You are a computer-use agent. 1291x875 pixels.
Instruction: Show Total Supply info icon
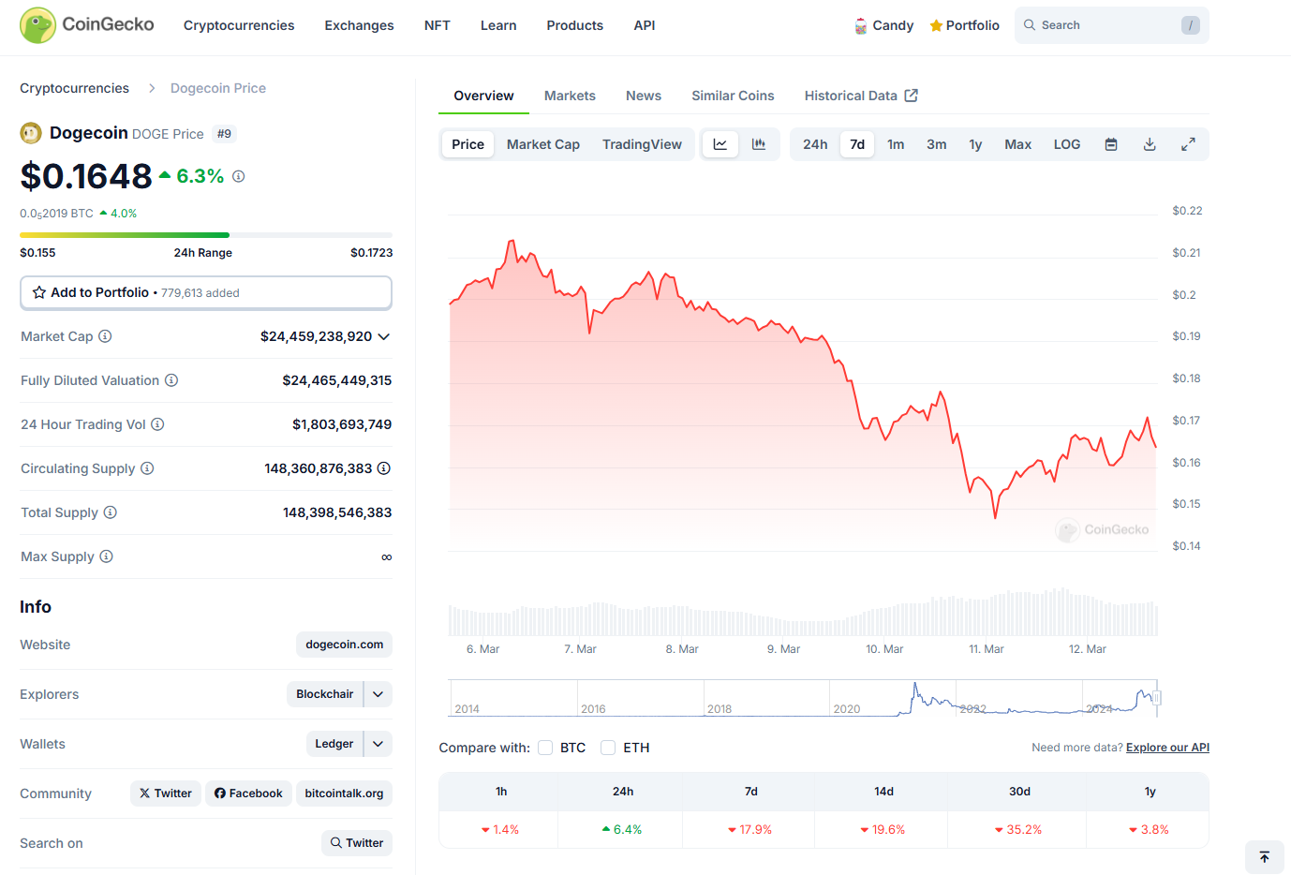[111, 512]
